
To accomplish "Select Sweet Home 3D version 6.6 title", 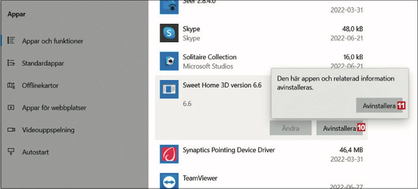I will click(222, 85).
